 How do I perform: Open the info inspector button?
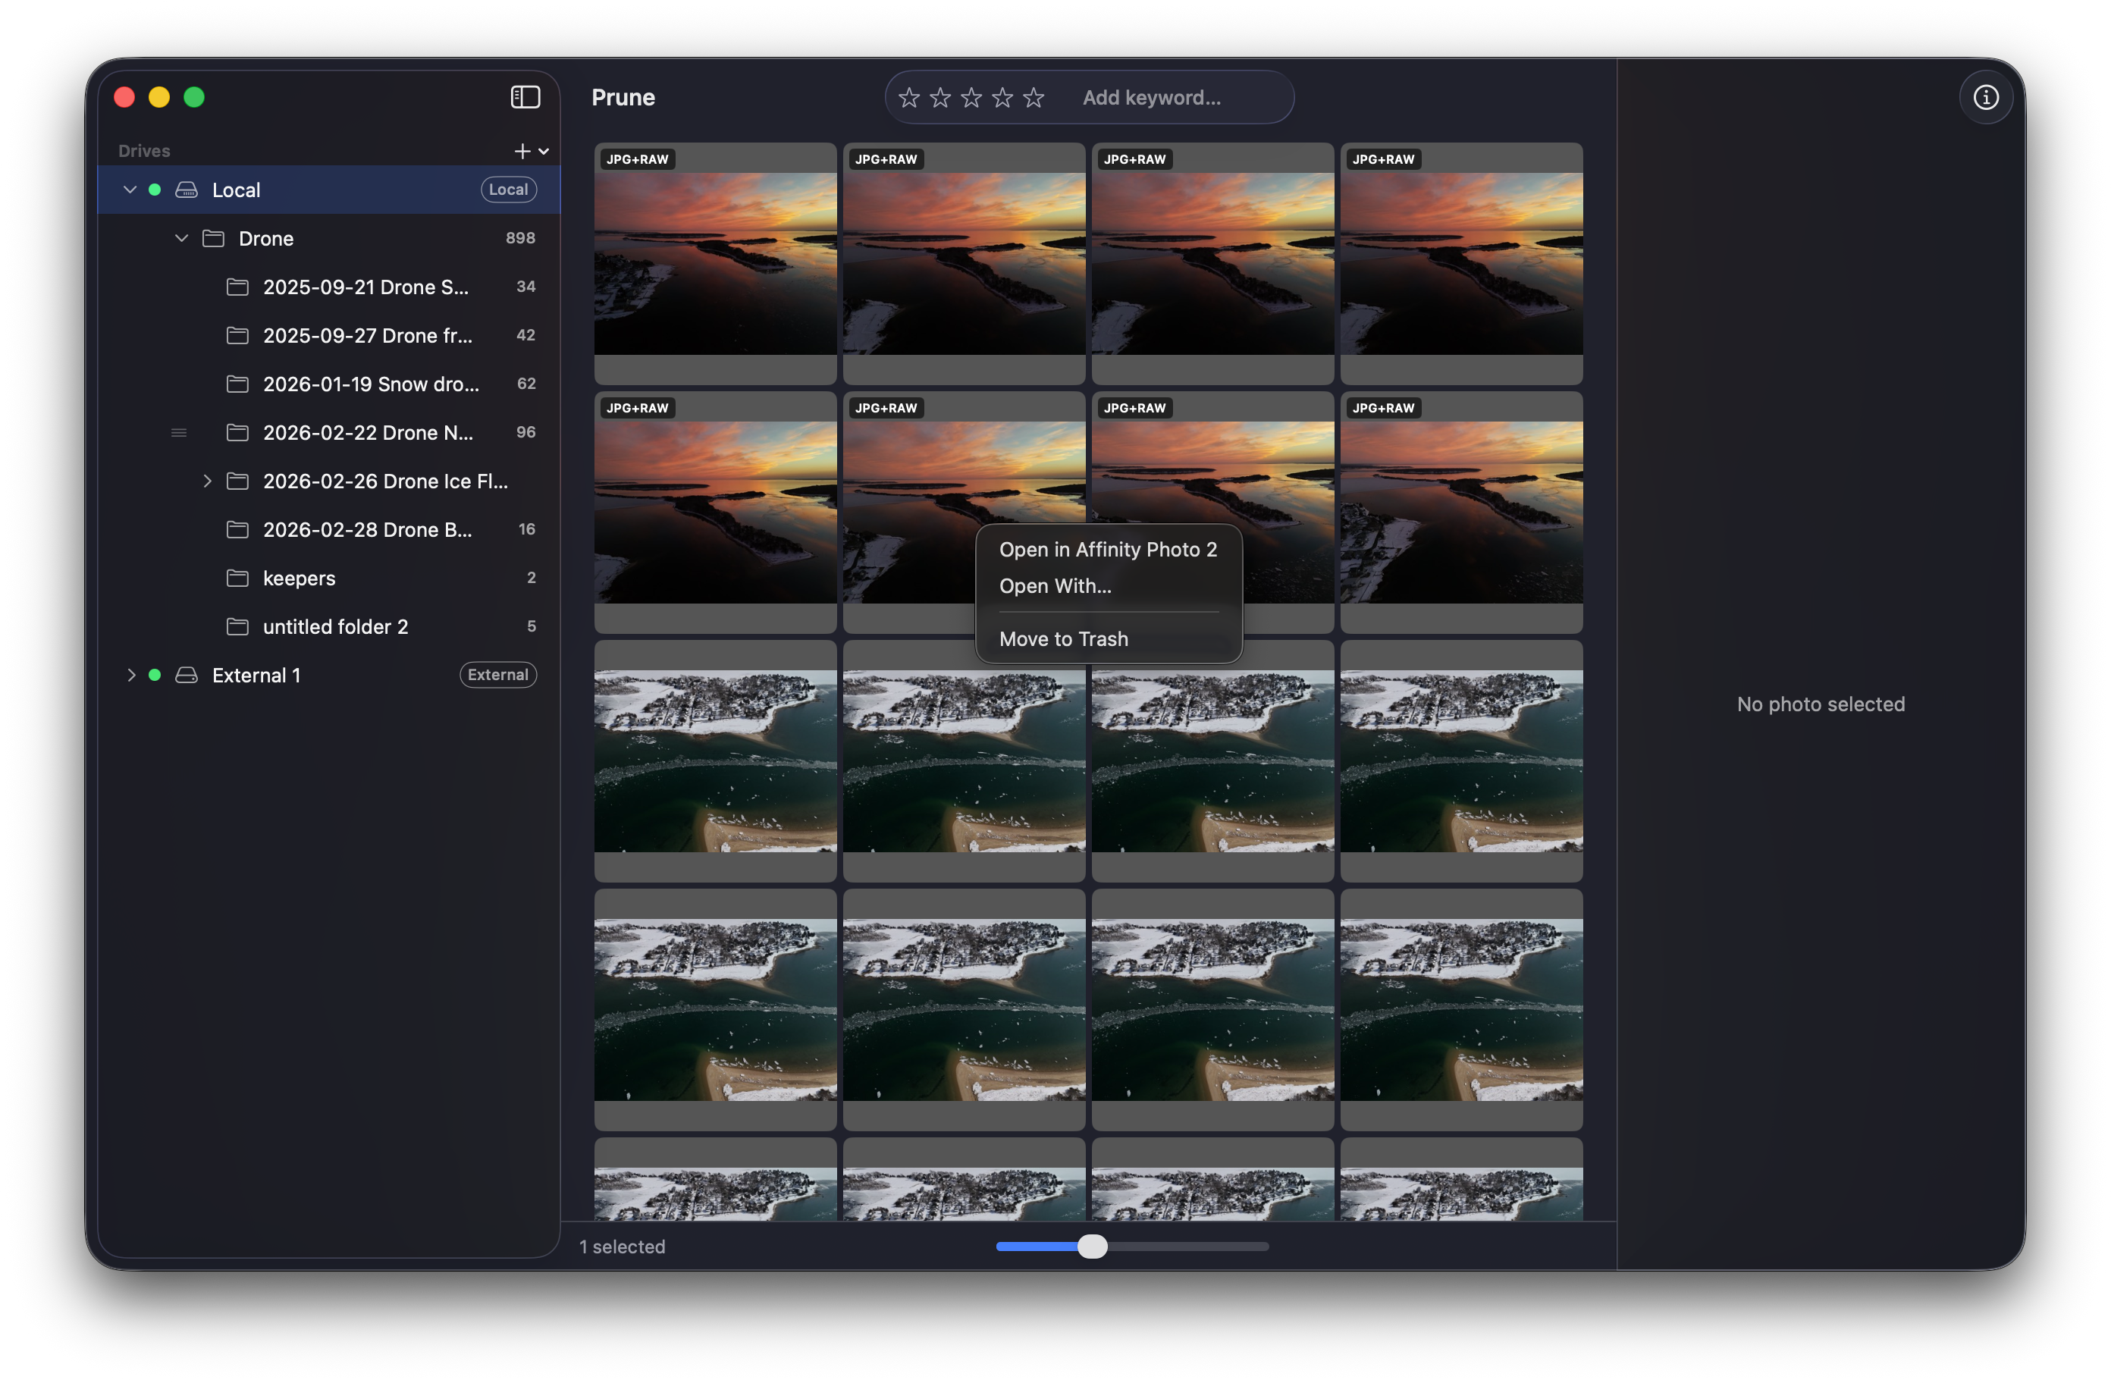[1985, 97]
